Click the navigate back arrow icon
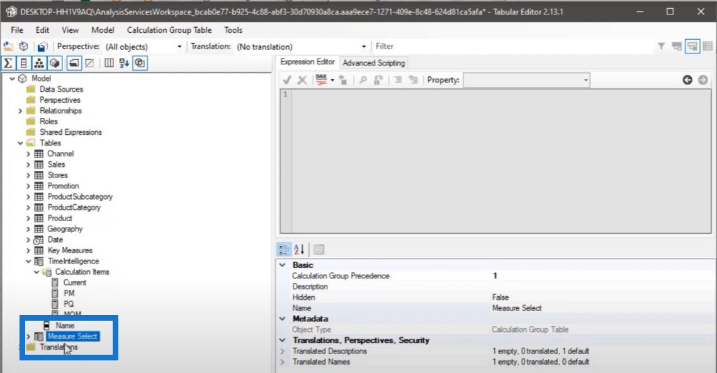 click(687, 80)
